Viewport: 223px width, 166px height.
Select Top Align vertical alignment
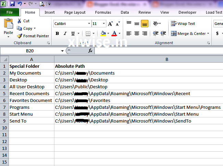pyautogui.click(x=129, y=23)
